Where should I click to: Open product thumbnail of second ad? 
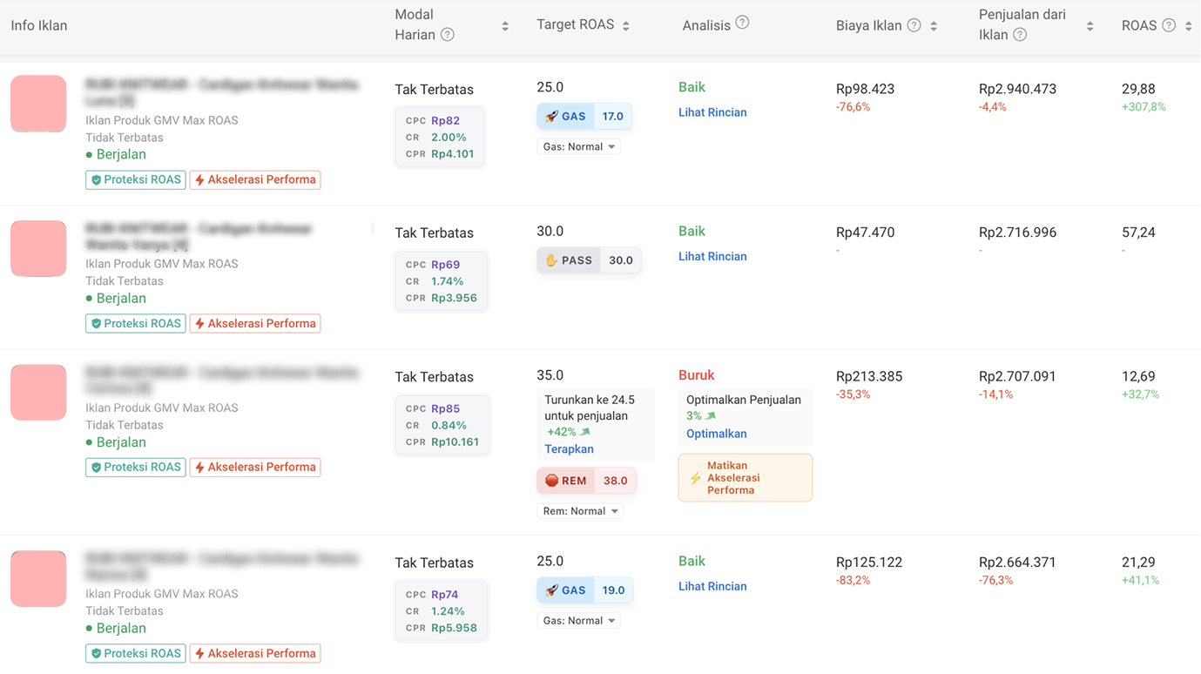(x=38, y=248)
